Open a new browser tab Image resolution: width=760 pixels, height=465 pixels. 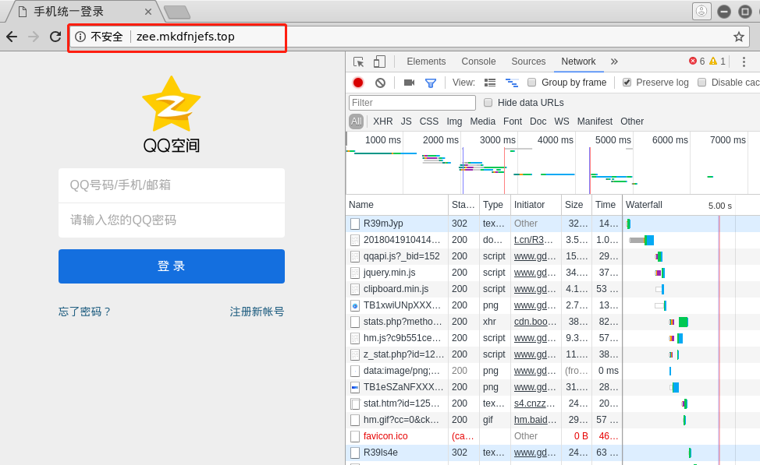pos(177,12)
